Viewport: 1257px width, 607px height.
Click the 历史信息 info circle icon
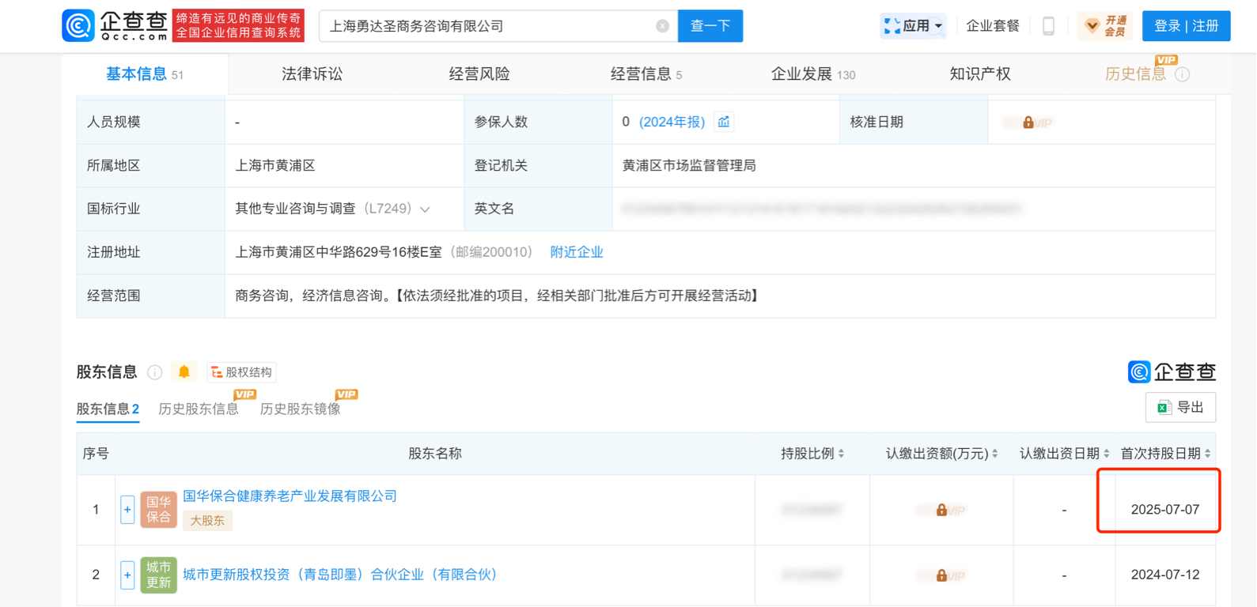(x=1183, y=74)
